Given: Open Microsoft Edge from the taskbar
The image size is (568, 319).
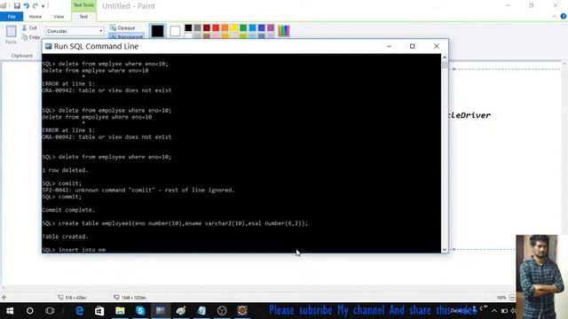Looking at the screenshot, I should tap(79, 310).
